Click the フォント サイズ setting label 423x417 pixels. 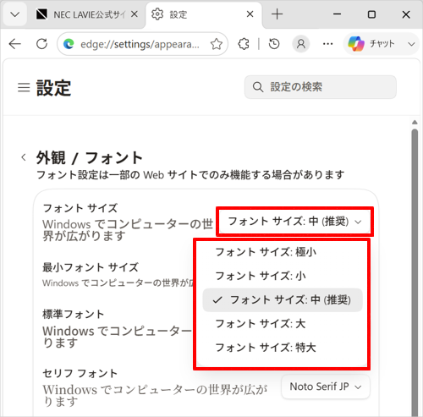click(x=80, y=208)
